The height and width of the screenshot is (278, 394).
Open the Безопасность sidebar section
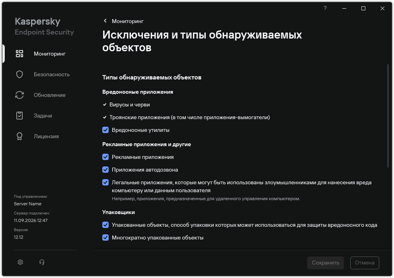[52, 74]
